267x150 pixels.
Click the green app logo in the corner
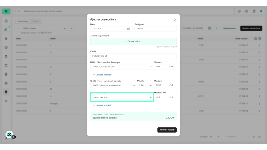(x=6, y=11)
